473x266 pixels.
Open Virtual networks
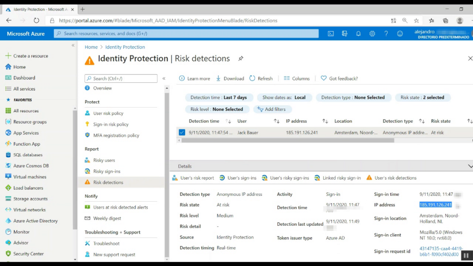click(30, 210)
